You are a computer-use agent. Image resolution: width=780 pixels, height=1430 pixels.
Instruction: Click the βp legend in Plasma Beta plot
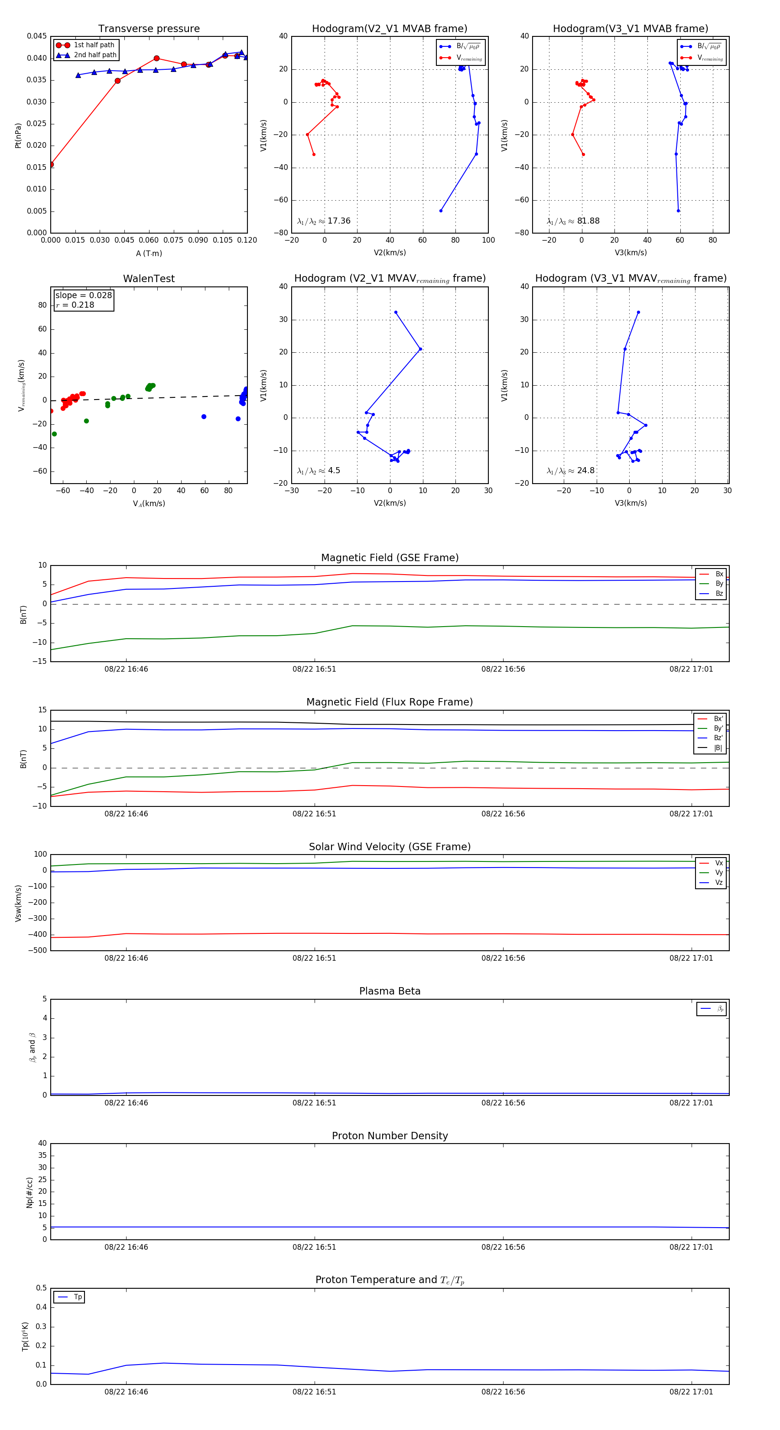712,1009
